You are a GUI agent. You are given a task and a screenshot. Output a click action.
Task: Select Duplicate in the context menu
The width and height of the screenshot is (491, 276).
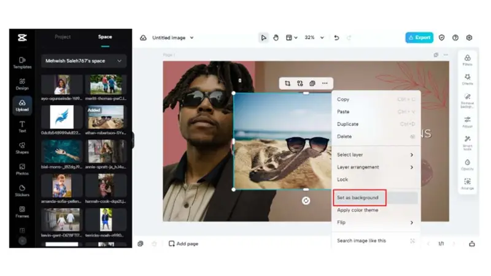348,124
